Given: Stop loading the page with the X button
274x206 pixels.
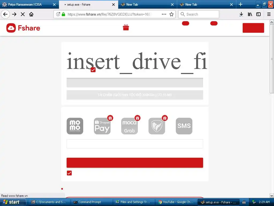Looking at the screenshot, I should click(x=23, y=14).
